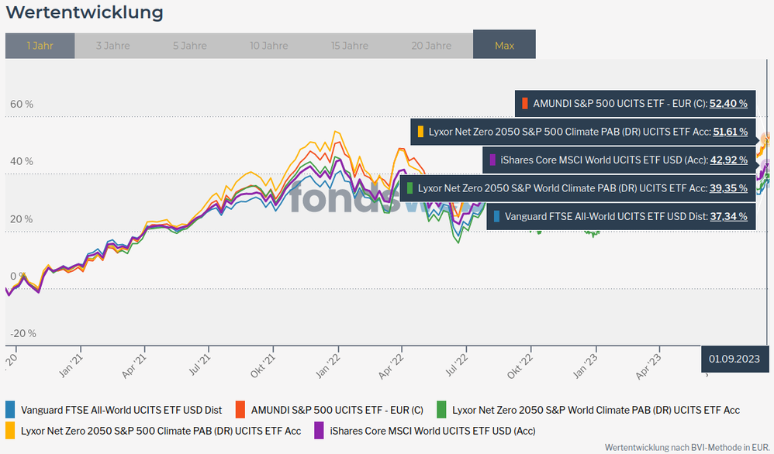Select the 1 Jahr time range tab
The image size is (774, 454).
[40, 46]
